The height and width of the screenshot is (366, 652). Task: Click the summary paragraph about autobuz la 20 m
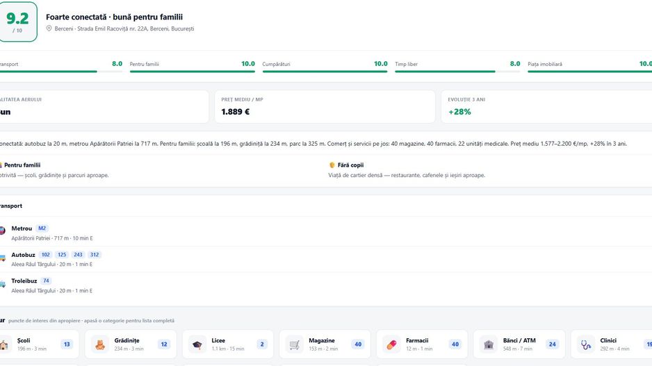tap(313, 144)
